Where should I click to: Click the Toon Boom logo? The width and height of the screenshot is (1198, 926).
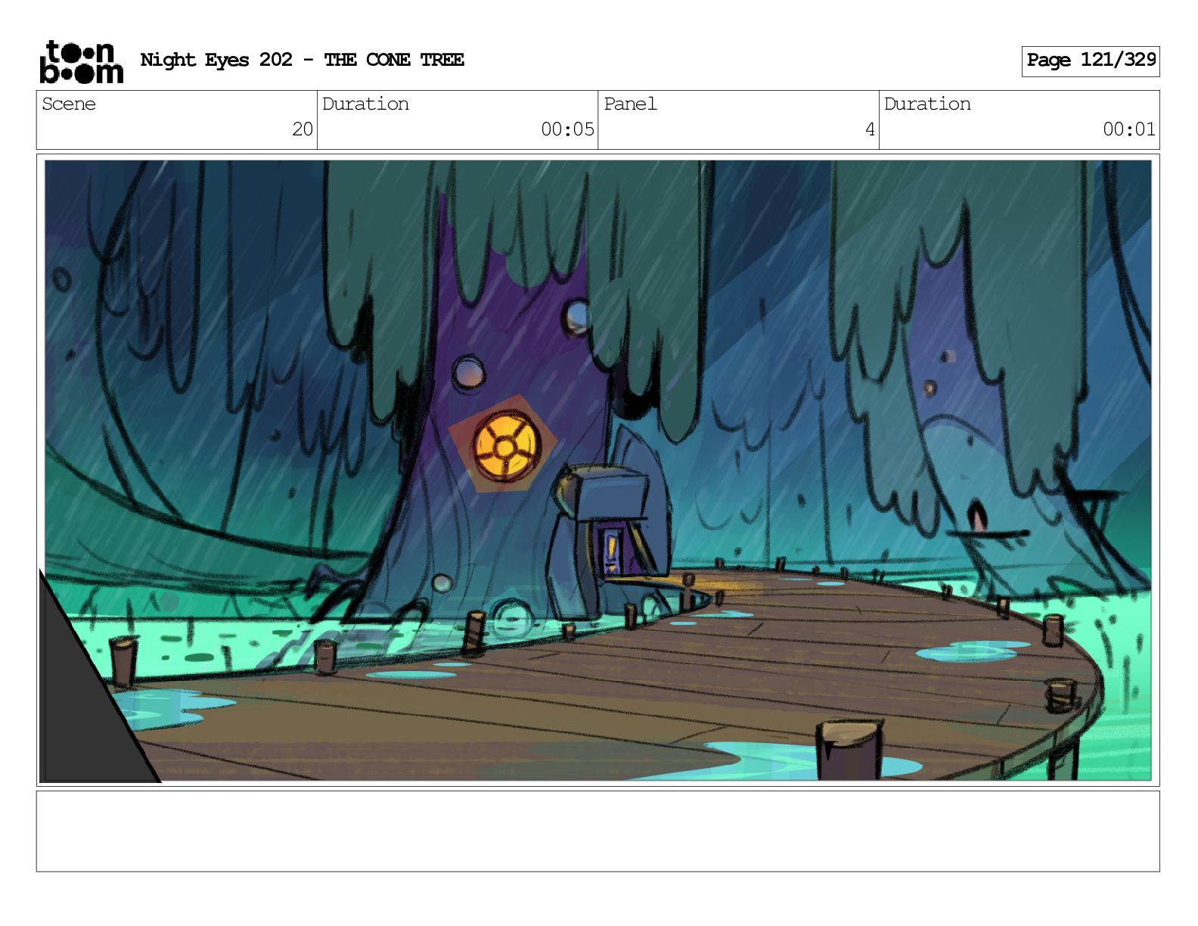(x=81, y=61)
